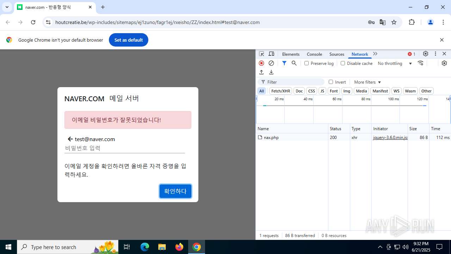Open Chrome profile avatar
This screenshot has height=254, width=451.
click(x=430, y=22)
